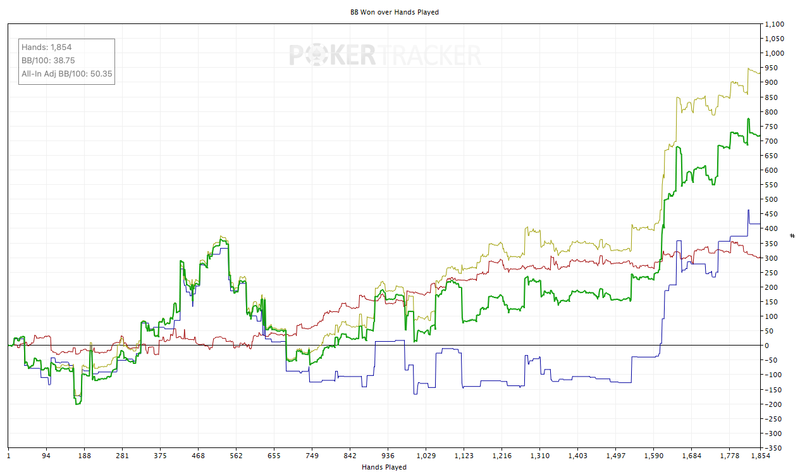The image size is (800, 474).
Task: Click the x-axis label 1,123
Action: [464, 456]
